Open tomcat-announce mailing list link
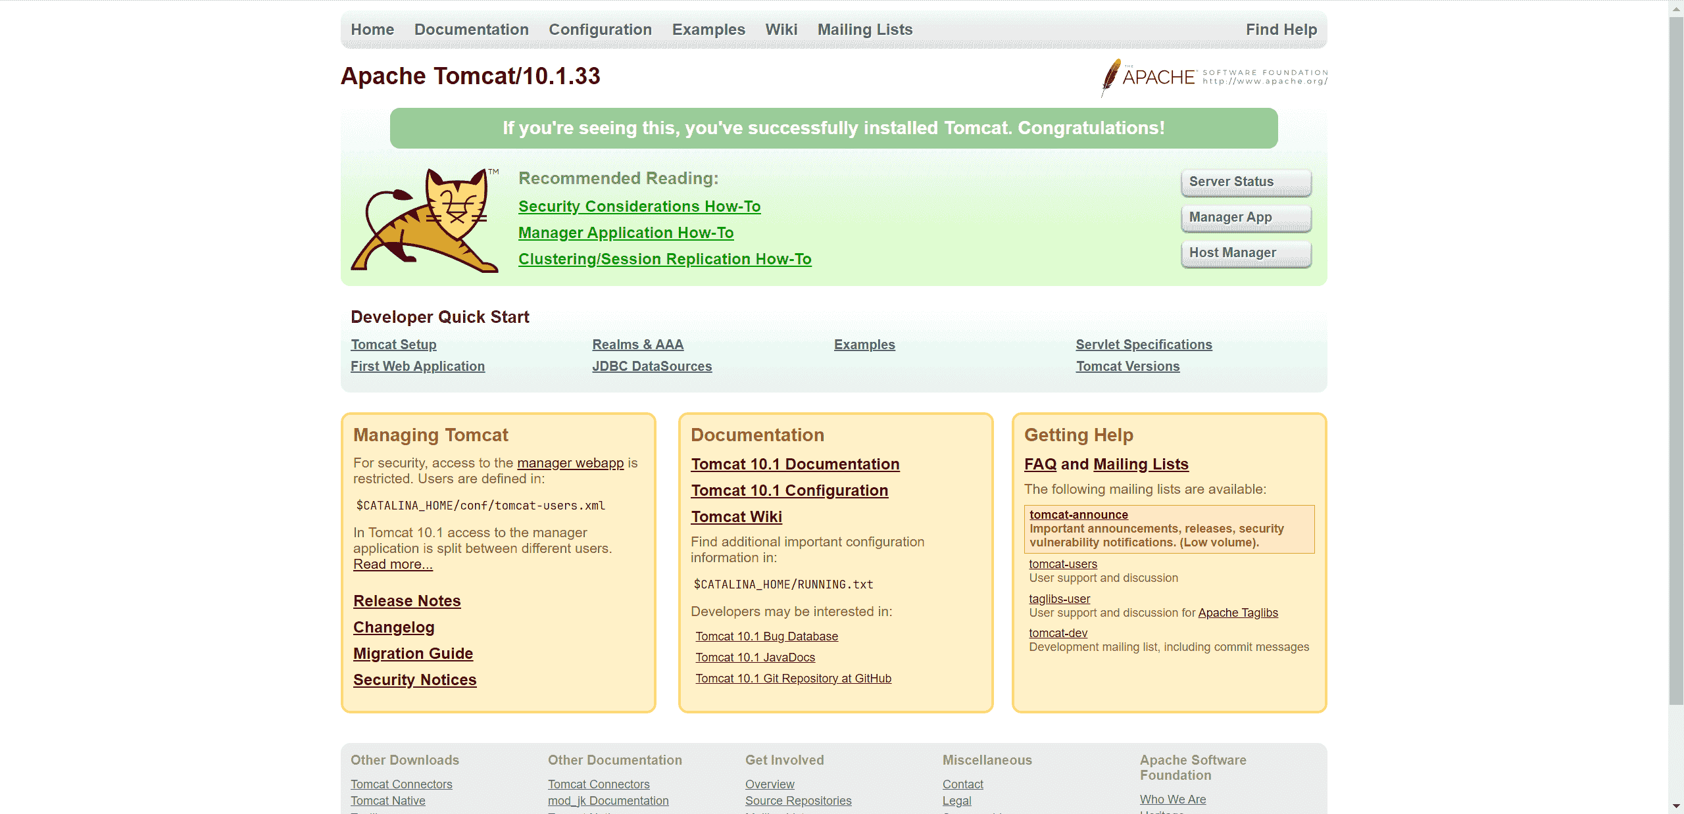Screen dimensions: 1684x814 coord(1078,515)
